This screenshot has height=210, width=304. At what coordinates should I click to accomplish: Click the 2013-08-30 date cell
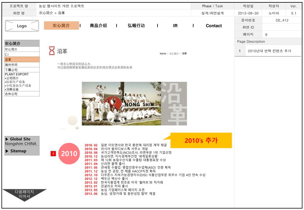click(248, 13)
